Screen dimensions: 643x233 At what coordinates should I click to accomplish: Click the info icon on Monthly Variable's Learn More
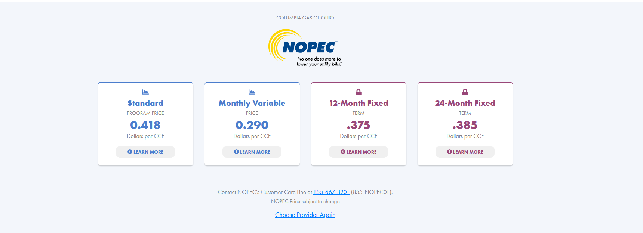236,152
